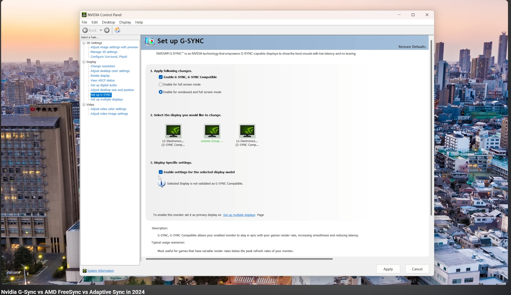Click the blue info icon beside validation message
Screen dimensions: 511x295
tap(161, 184)
